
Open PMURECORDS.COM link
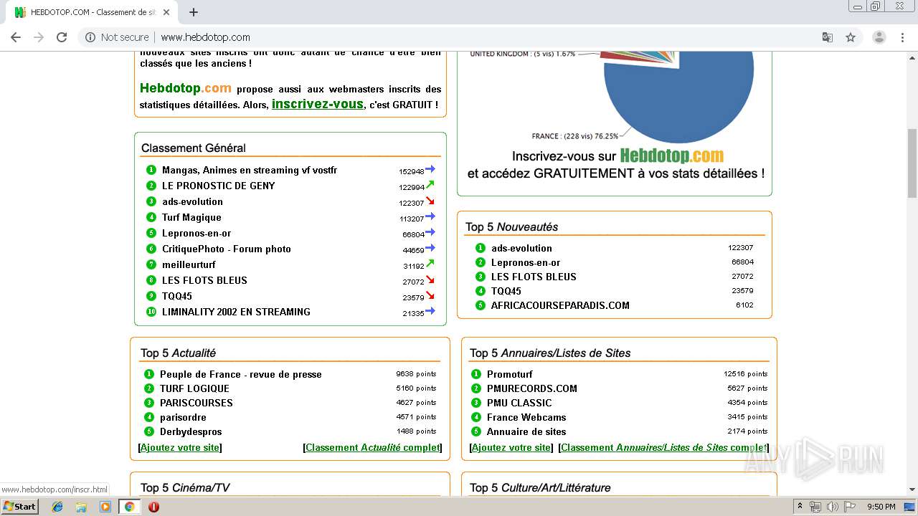pyautogui.click(x=532, y=388)
